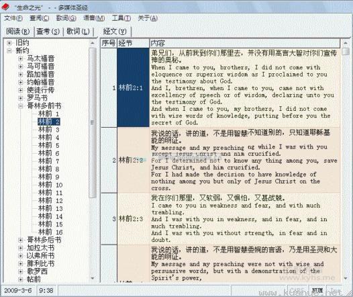Open the 文件(F) menu
Viewport: 353px width, 297px height.
point(13,18)
